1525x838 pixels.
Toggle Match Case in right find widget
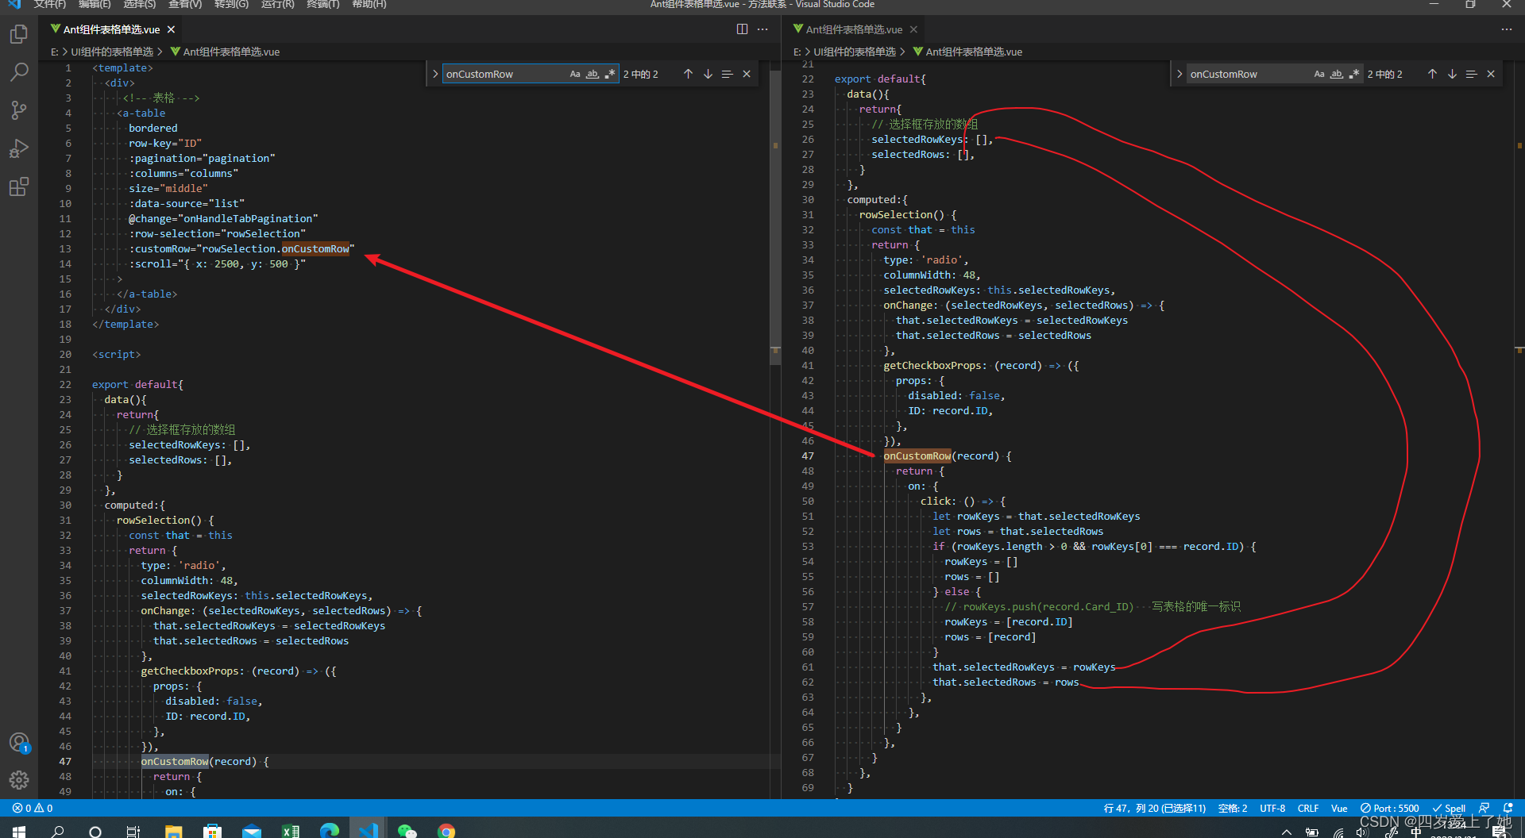pos(1319,74)
